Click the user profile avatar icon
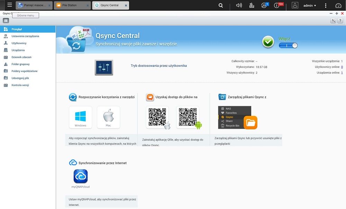The image size is (346, 209). (295, 5)
